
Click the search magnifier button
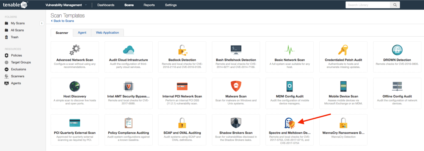tap(395, 5)
